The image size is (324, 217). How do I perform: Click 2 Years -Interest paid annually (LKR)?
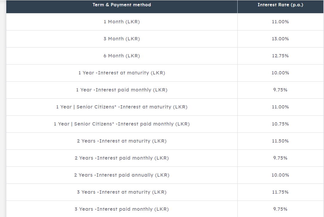click(122, 175)
